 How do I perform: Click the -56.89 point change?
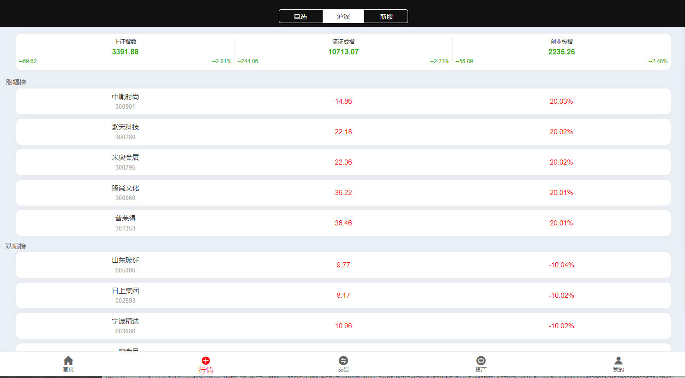(464, 61)
